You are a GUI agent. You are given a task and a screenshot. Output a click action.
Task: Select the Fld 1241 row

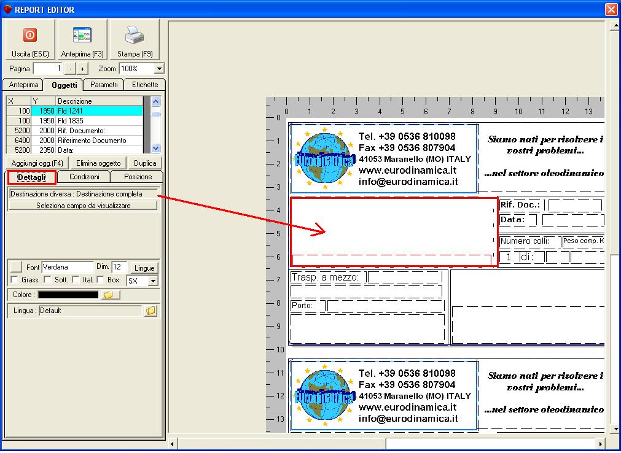point(75,110)
